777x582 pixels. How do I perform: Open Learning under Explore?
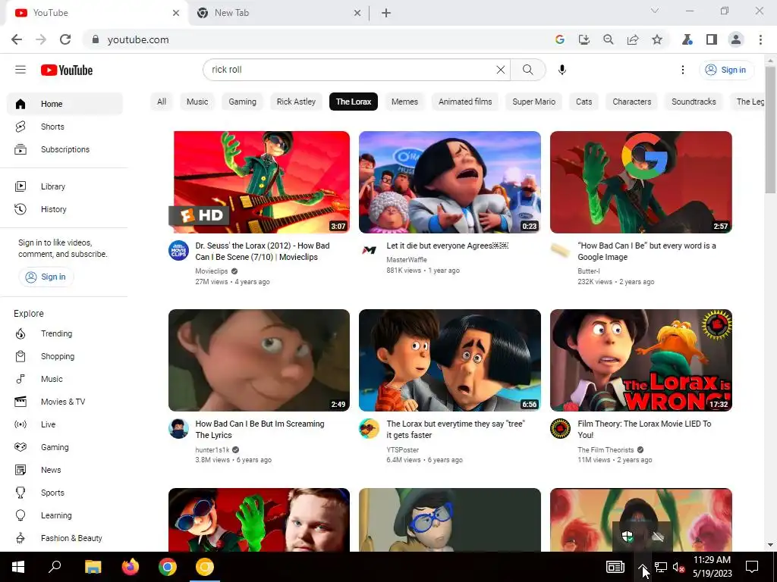(65, 515)
